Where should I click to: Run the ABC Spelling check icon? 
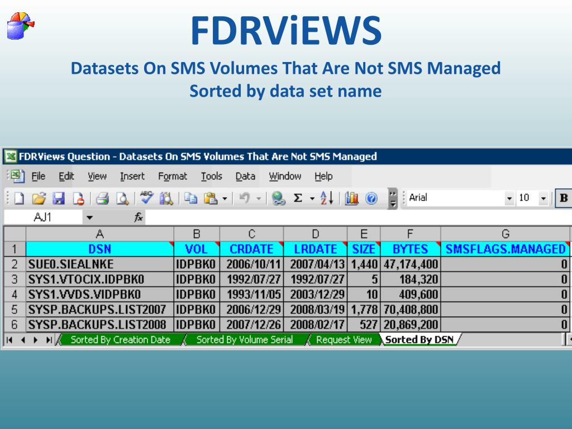click(x=147, y=198)
